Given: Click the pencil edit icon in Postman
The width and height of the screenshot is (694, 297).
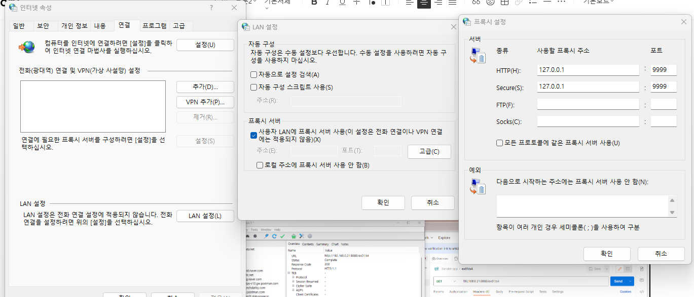Looking at the screenshot, I should 619,269.
